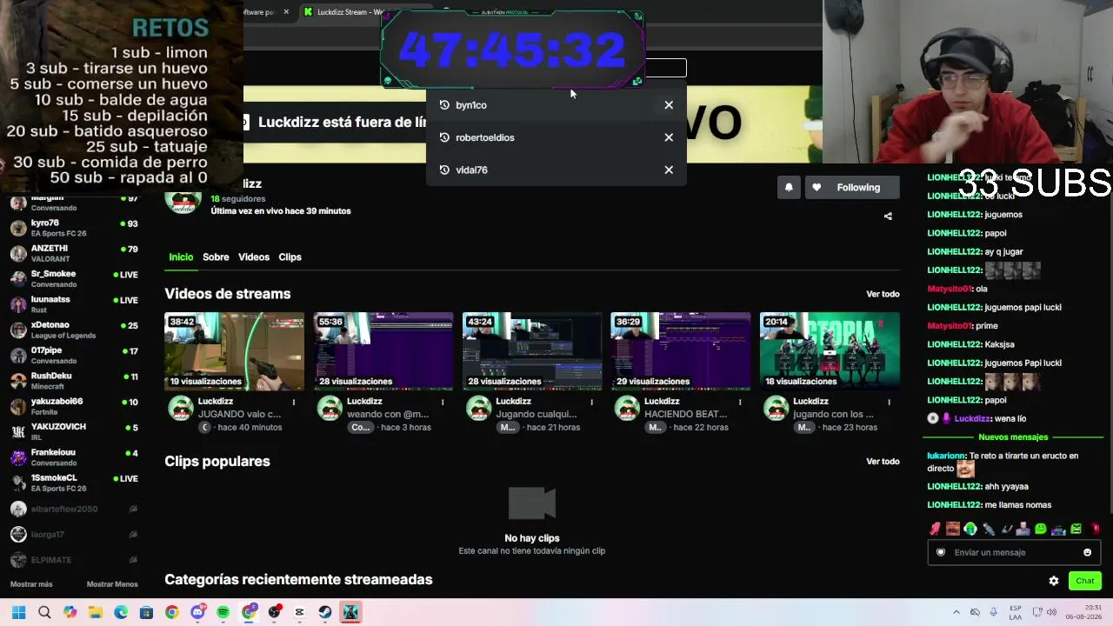
Task: Click the Enviar un mensaje field
Action: (1014, 553)
